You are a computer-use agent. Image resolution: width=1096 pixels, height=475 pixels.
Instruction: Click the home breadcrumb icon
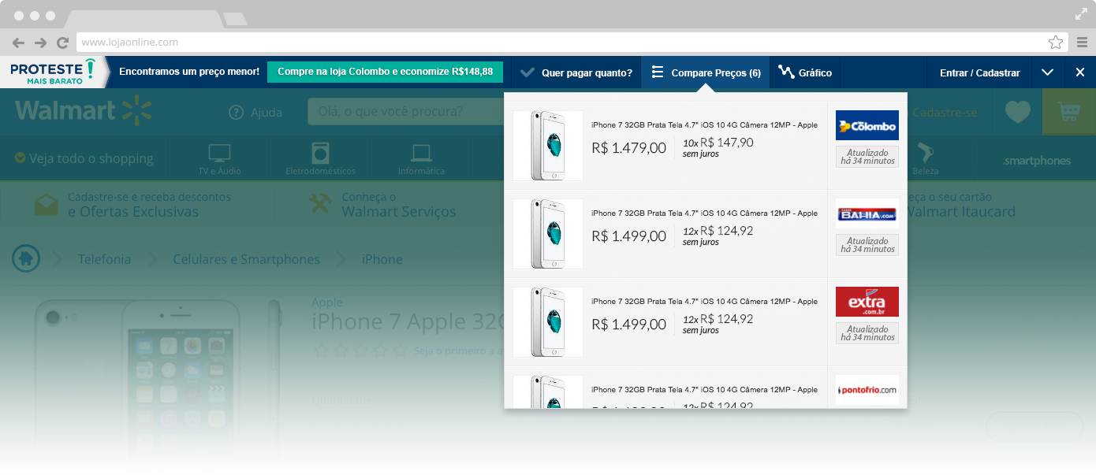26,258
